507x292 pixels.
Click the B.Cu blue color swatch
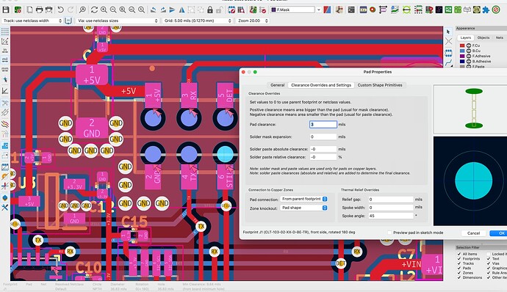click(x=462, y=51)
